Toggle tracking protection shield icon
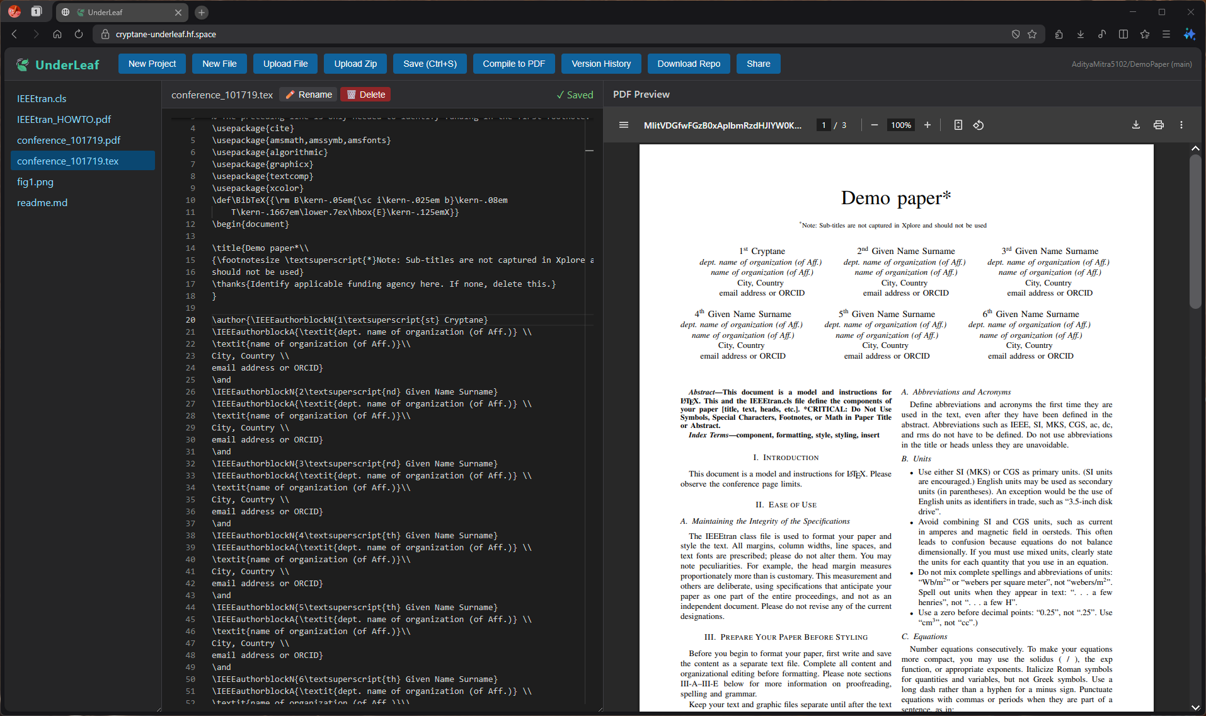Screen dimensions: 1206x716 coord(1016,35)
